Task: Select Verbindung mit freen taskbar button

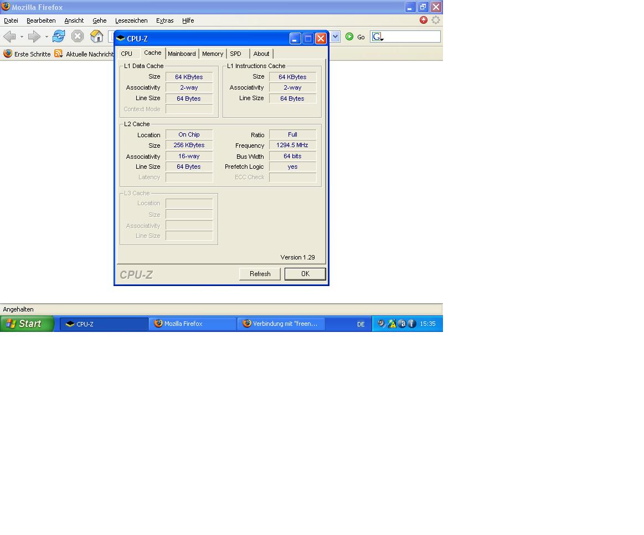Action: [281, 324]
